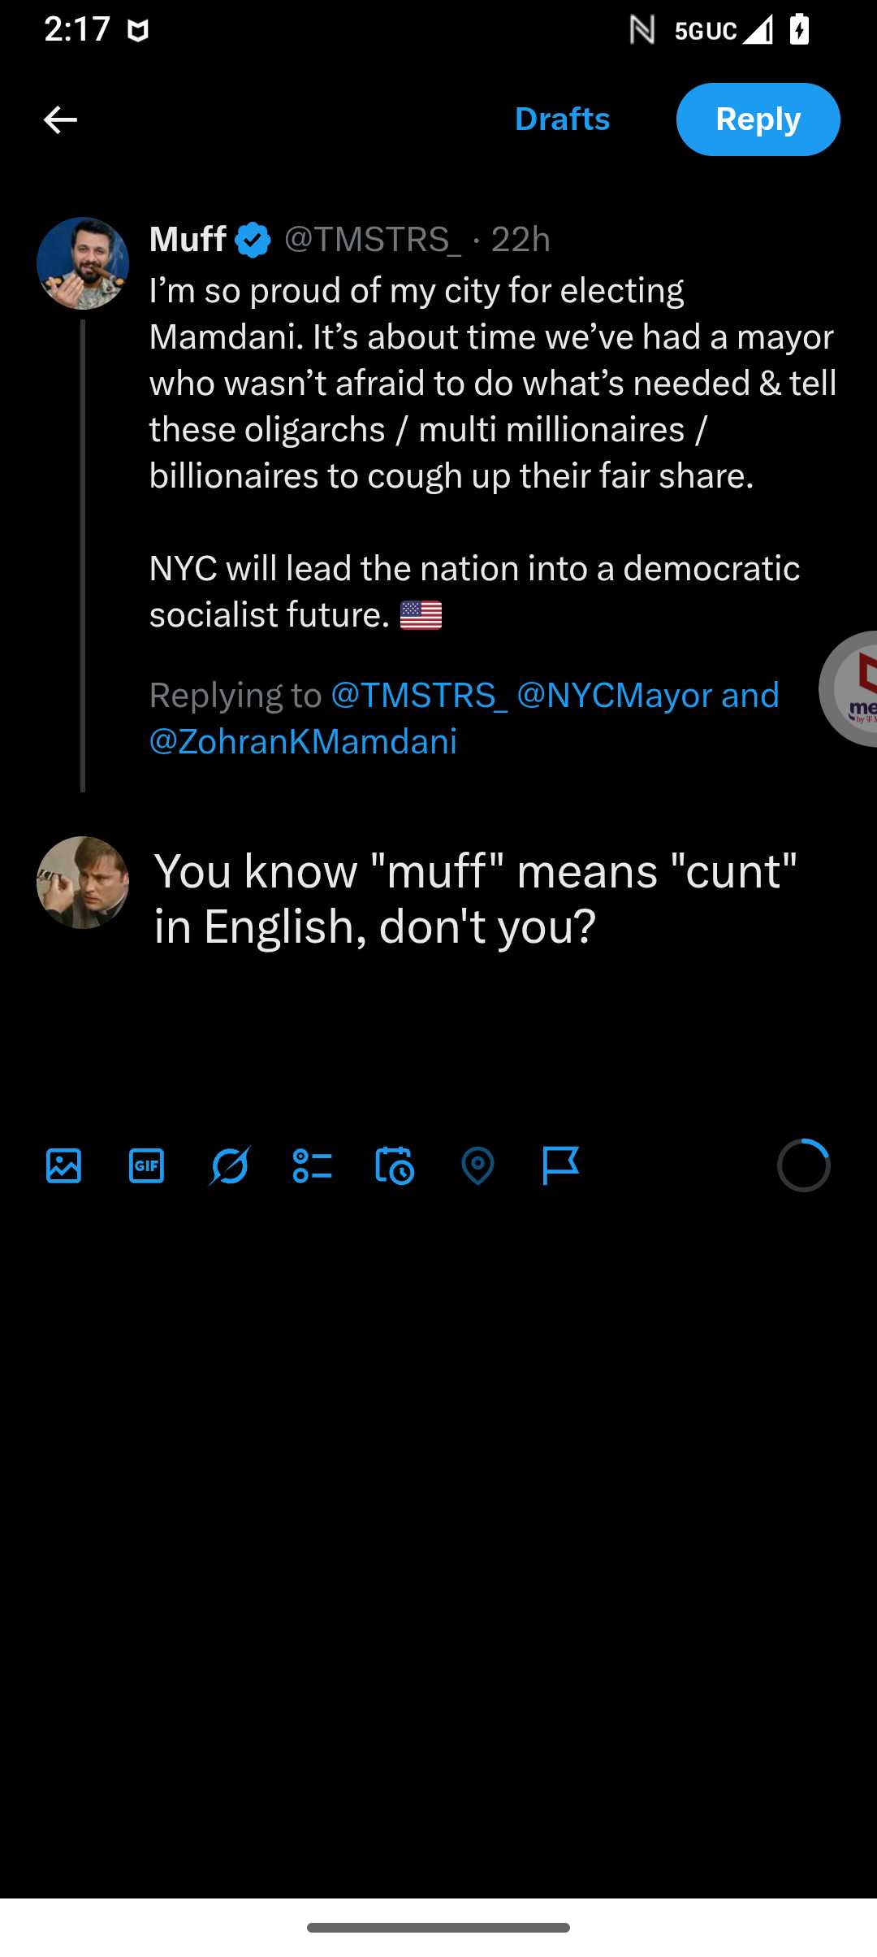Post the reply with Reply button
Image resolution: width=877 pixels, height=1957 pixels.
[758, 119]
